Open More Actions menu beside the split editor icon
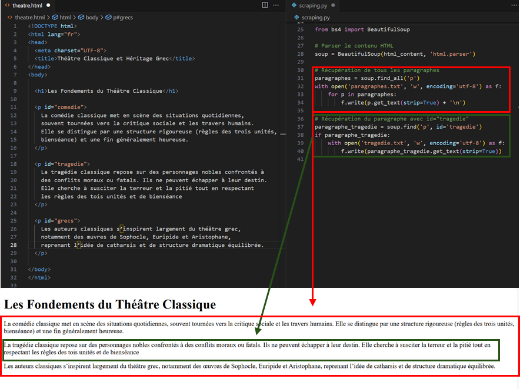Viewport: 520px width, 389px height. [276, 5]
